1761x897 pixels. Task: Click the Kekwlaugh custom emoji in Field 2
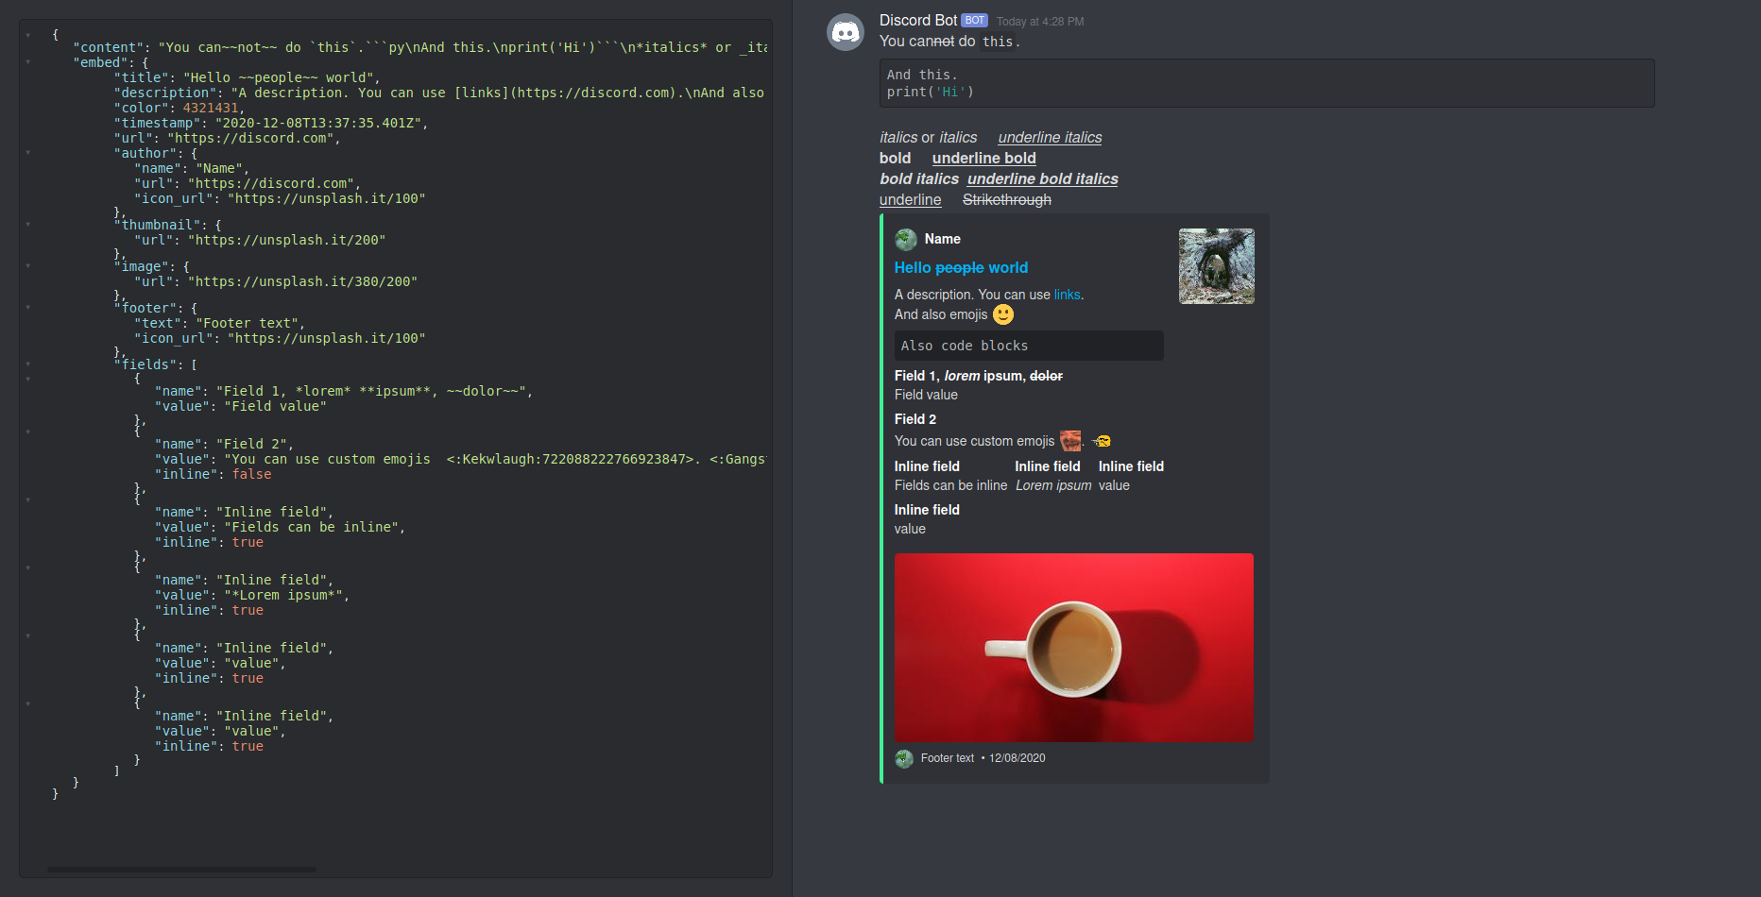tap(1070, 441)
